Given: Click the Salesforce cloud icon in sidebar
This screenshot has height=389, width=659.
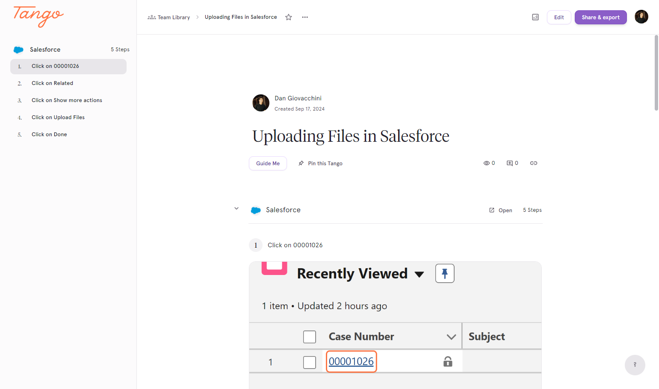Looking at the screenshot, I should pyautogui.click(x=18, y=50).
